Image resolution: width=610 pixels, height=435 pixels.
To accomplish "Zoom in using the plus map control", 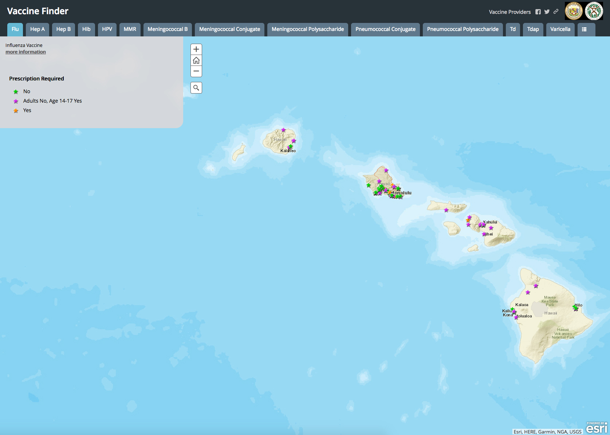I will (196, 49).
